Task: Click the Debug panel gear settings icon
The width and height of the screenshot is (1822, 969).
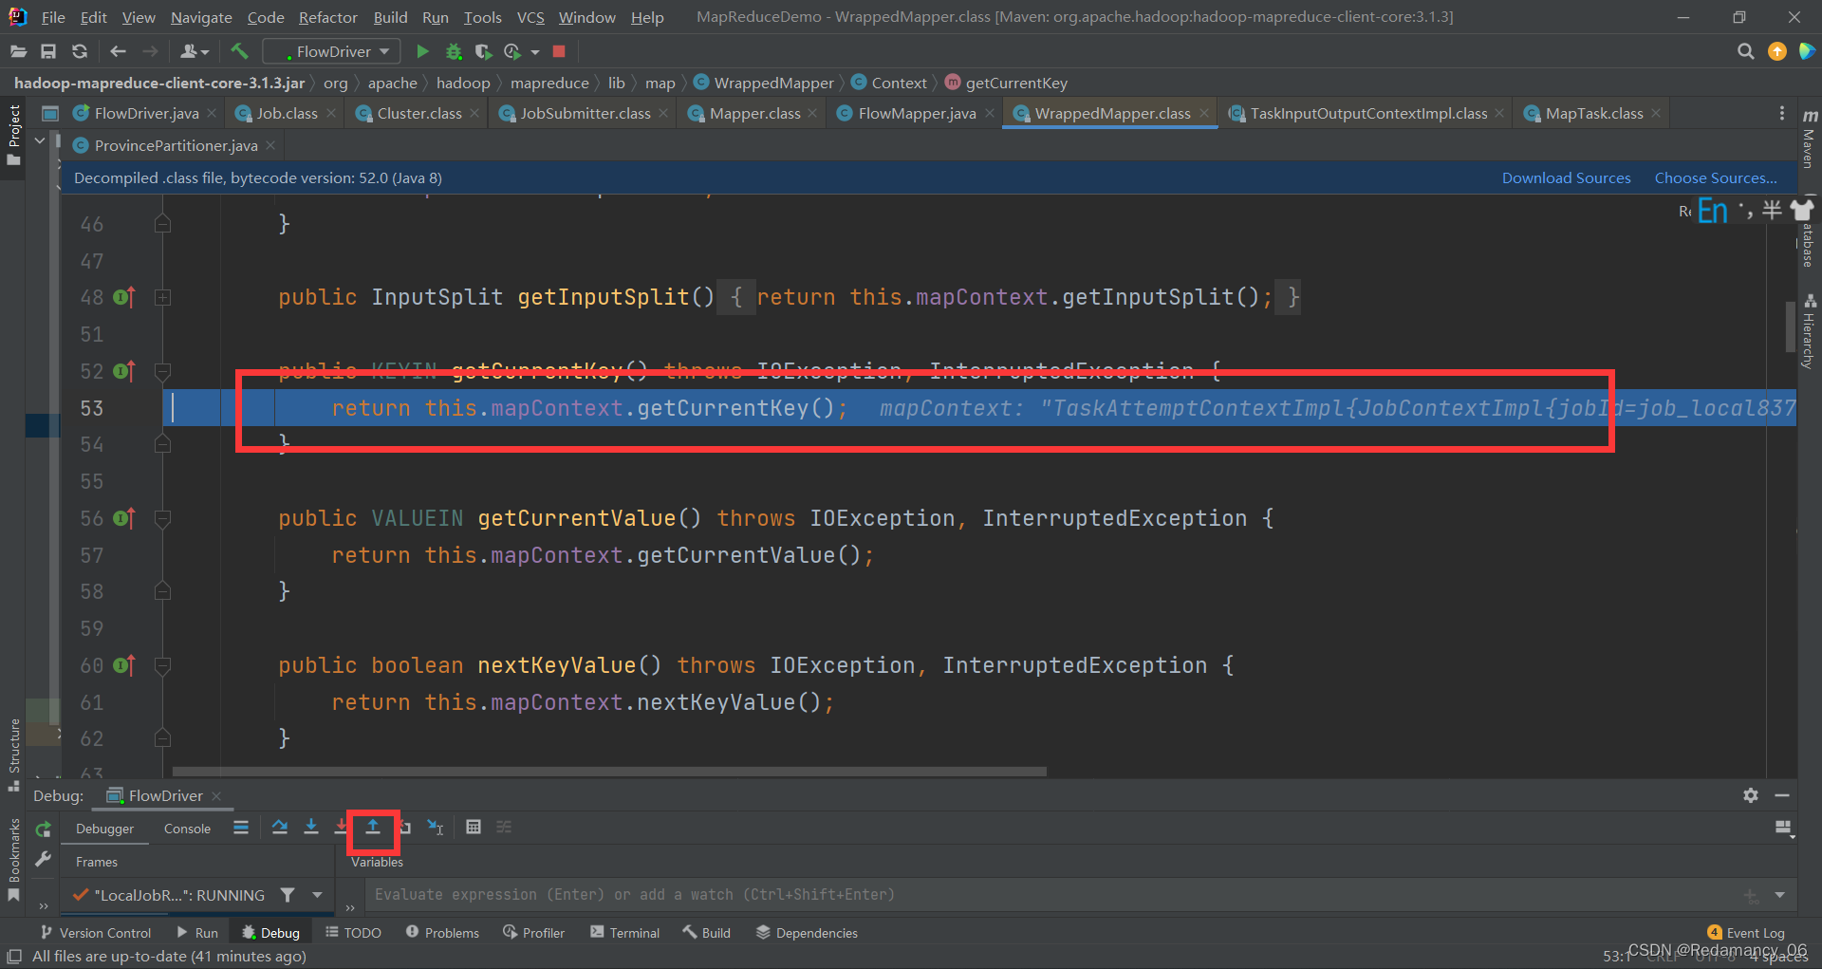Action: click(x=1751, y=795)
